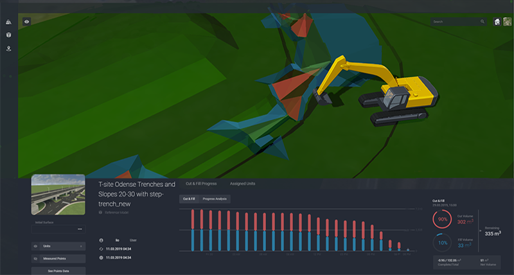Click the home icon in top right
Image resolution: width=514 pixels, height=275 pixels.
click(x=497, y=21)
